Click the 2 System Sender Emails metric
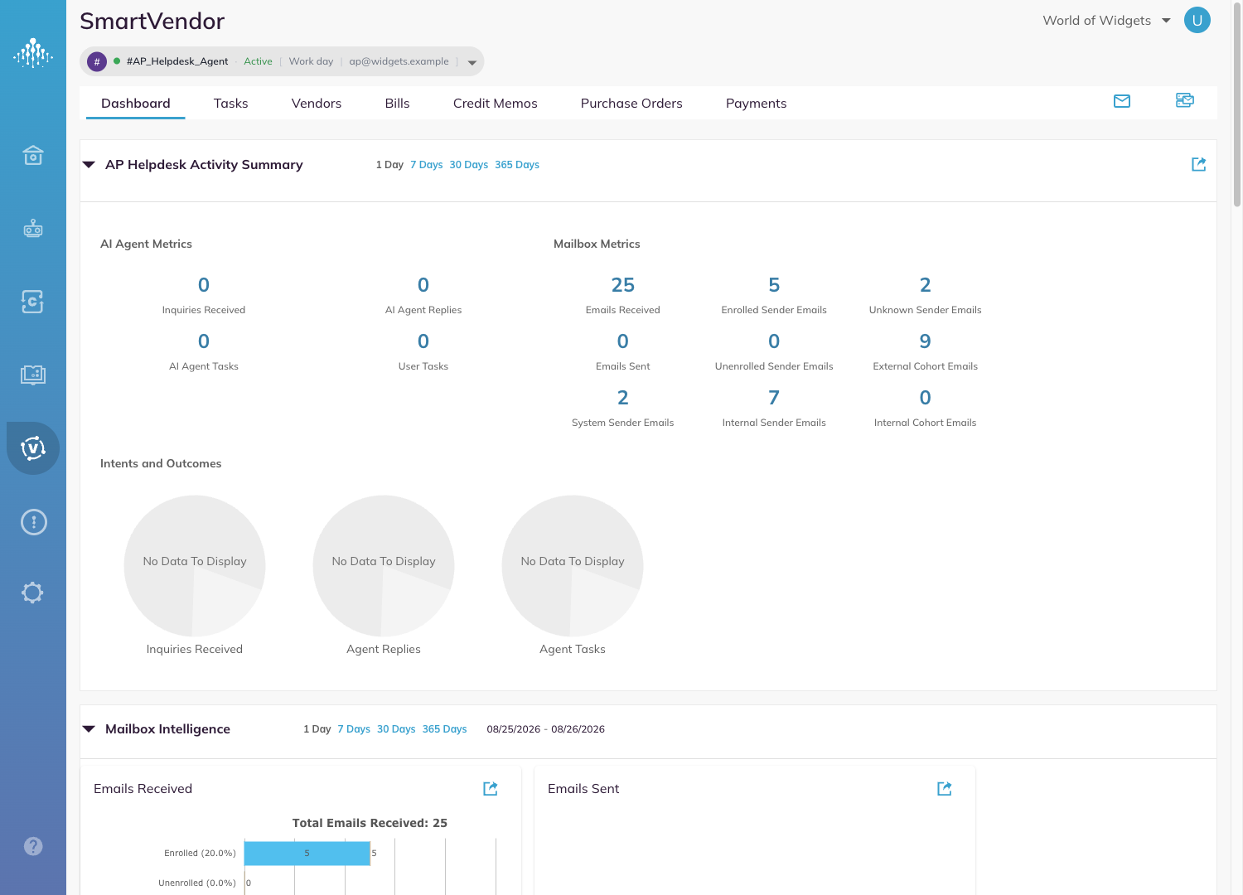The height and width of the screenshot is (895, 1243). pos(623,398)
